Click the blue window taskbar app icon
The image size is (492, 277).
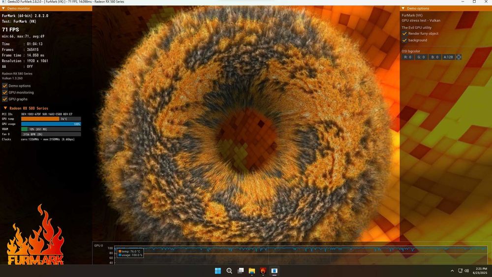[x=274, y=271]
